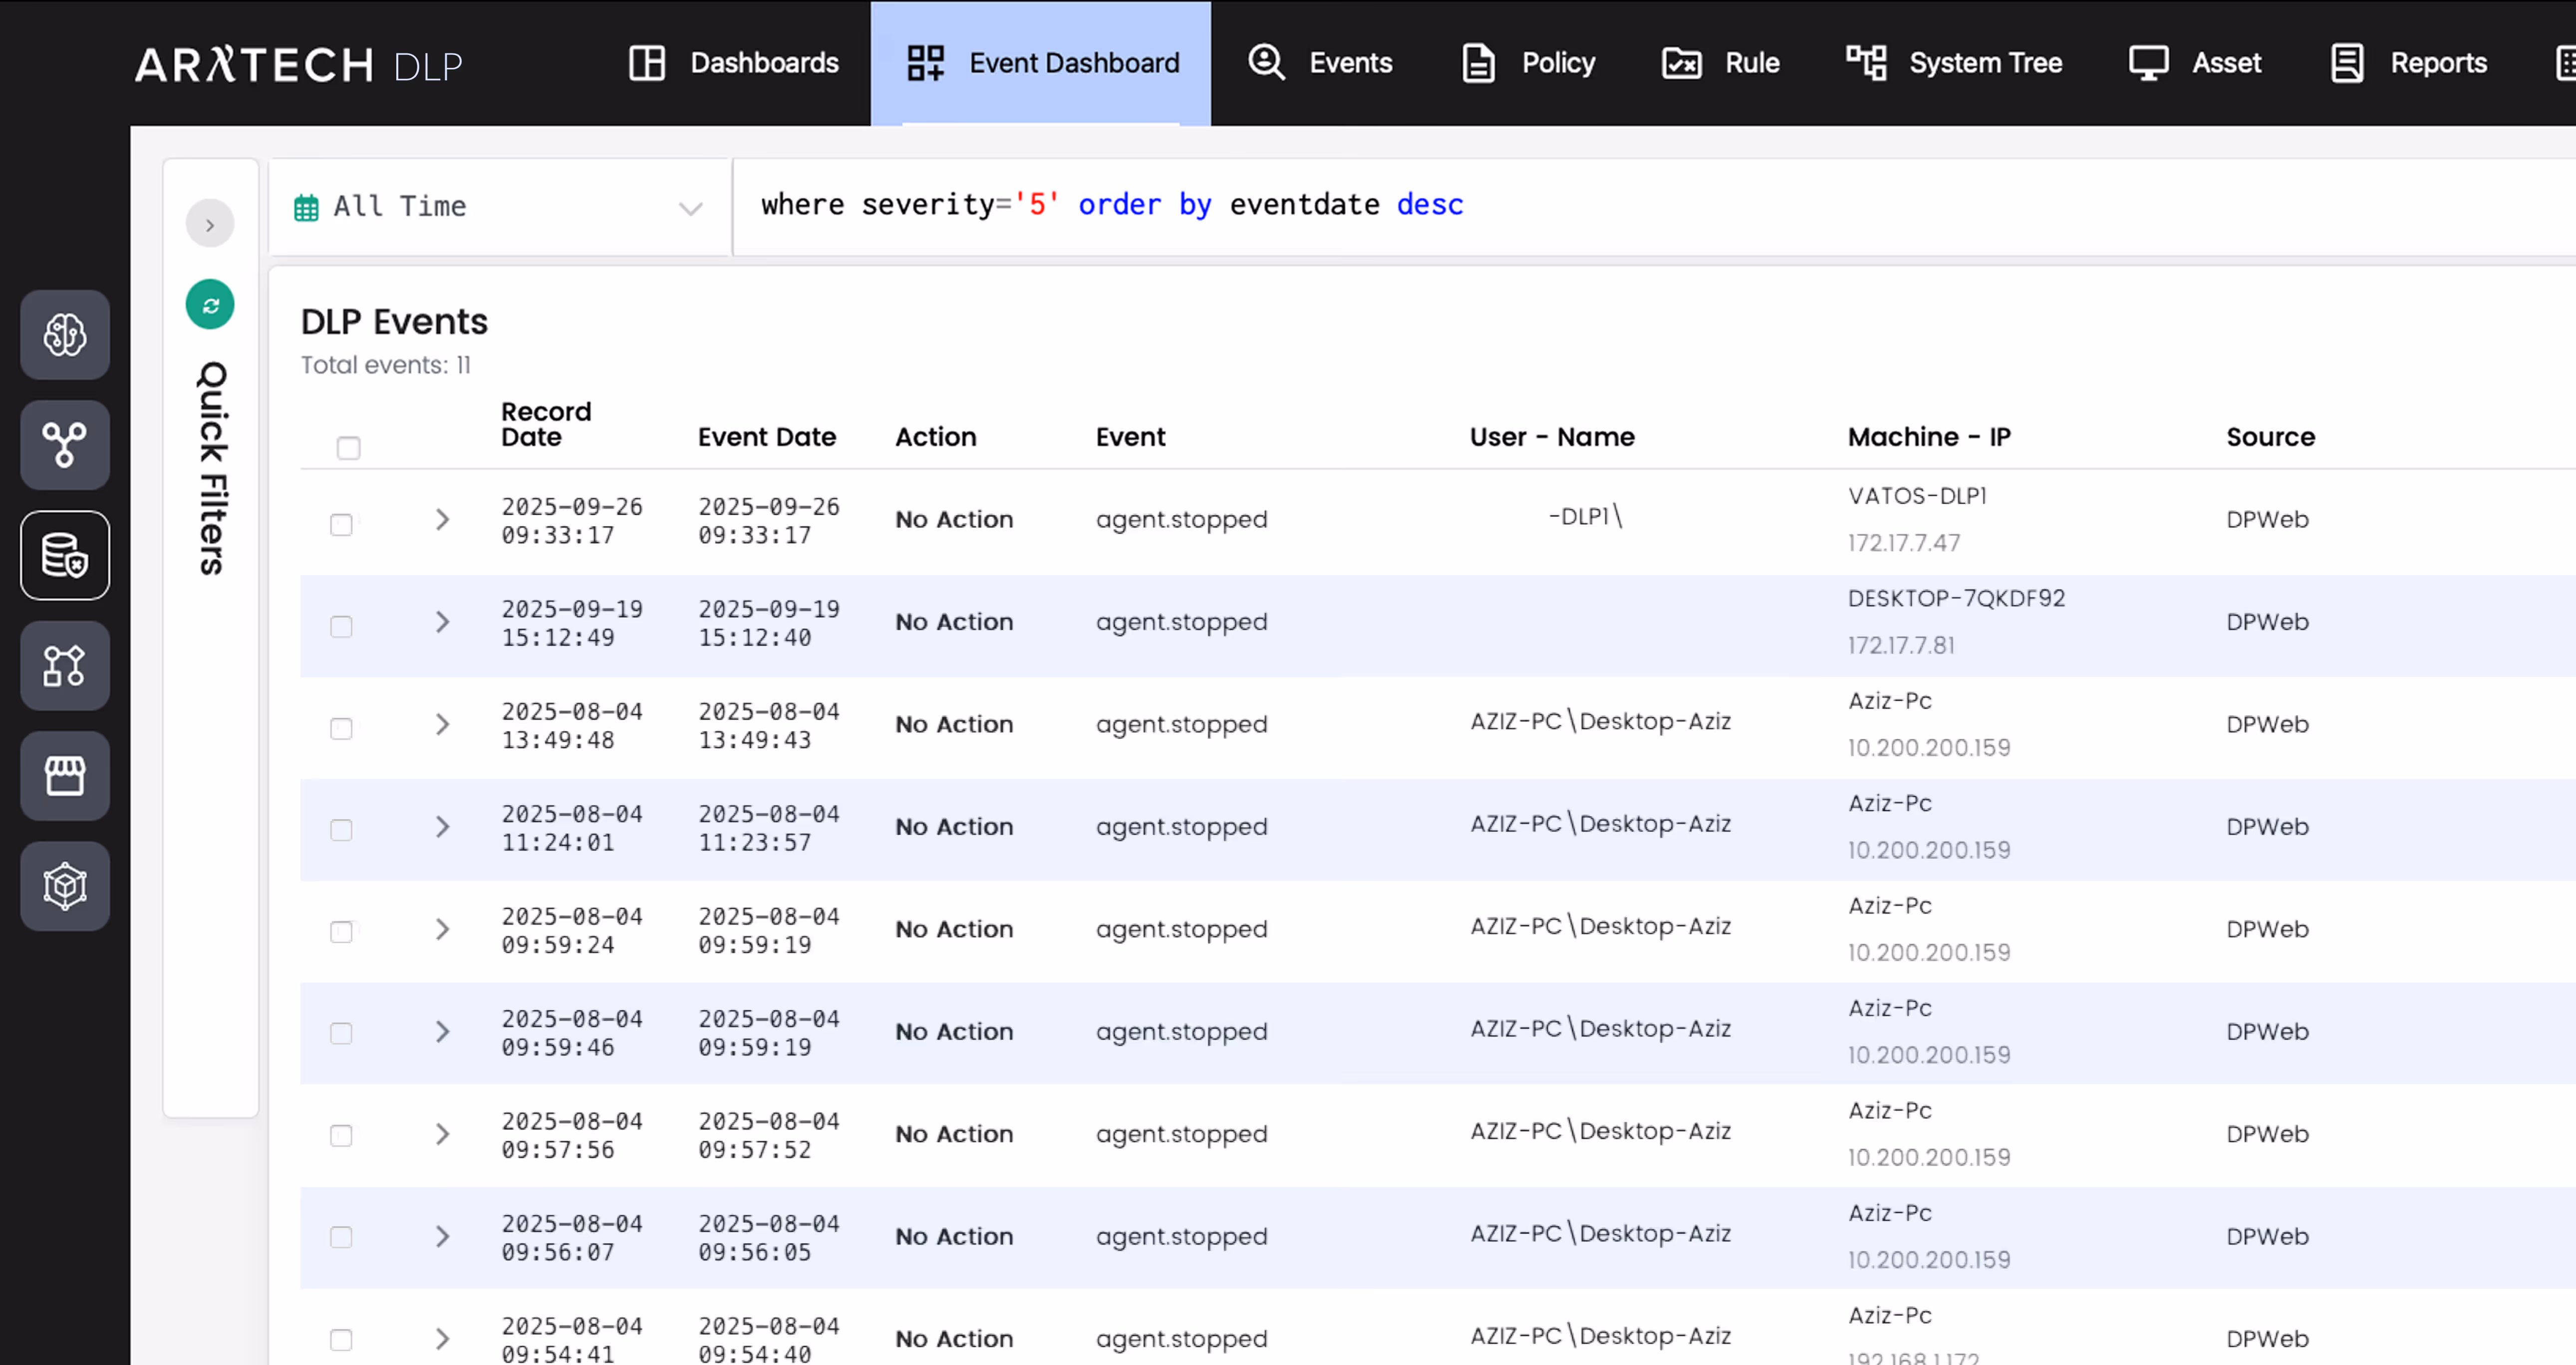The width and height of the screenshot is (2576, 1365).
Task: Open the storefront sidebar icon
Action: (x=65, y=776)
